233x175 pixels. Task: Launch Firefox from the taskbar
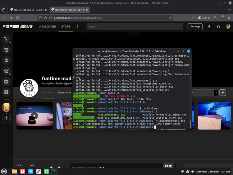(x=22, y=172)
